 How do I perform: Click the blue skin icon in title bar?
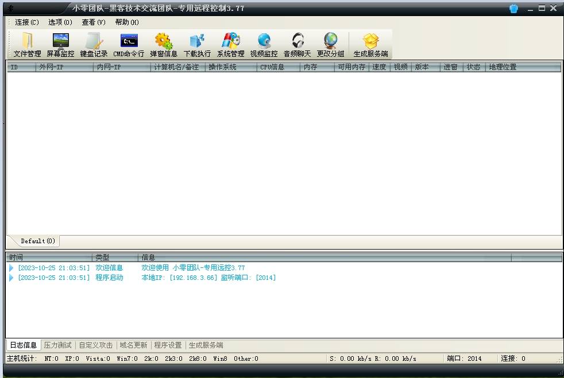coord(513,8)
